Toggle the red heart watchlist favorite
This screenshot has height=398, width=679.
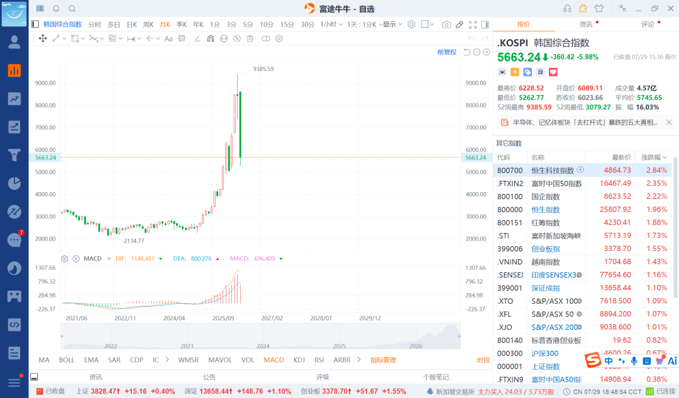pos(553,72)
